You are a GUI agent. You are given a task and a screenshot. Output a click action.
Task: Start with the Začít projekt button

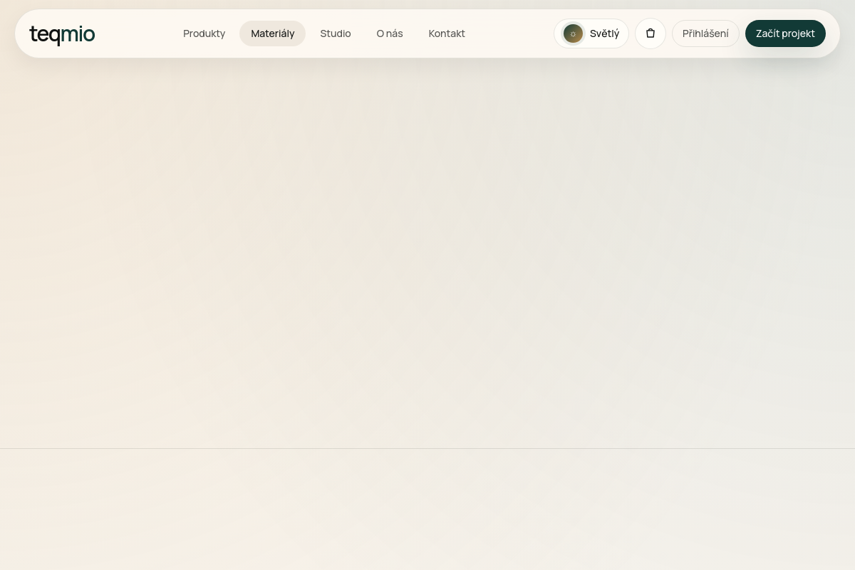(x=785, y=33)
